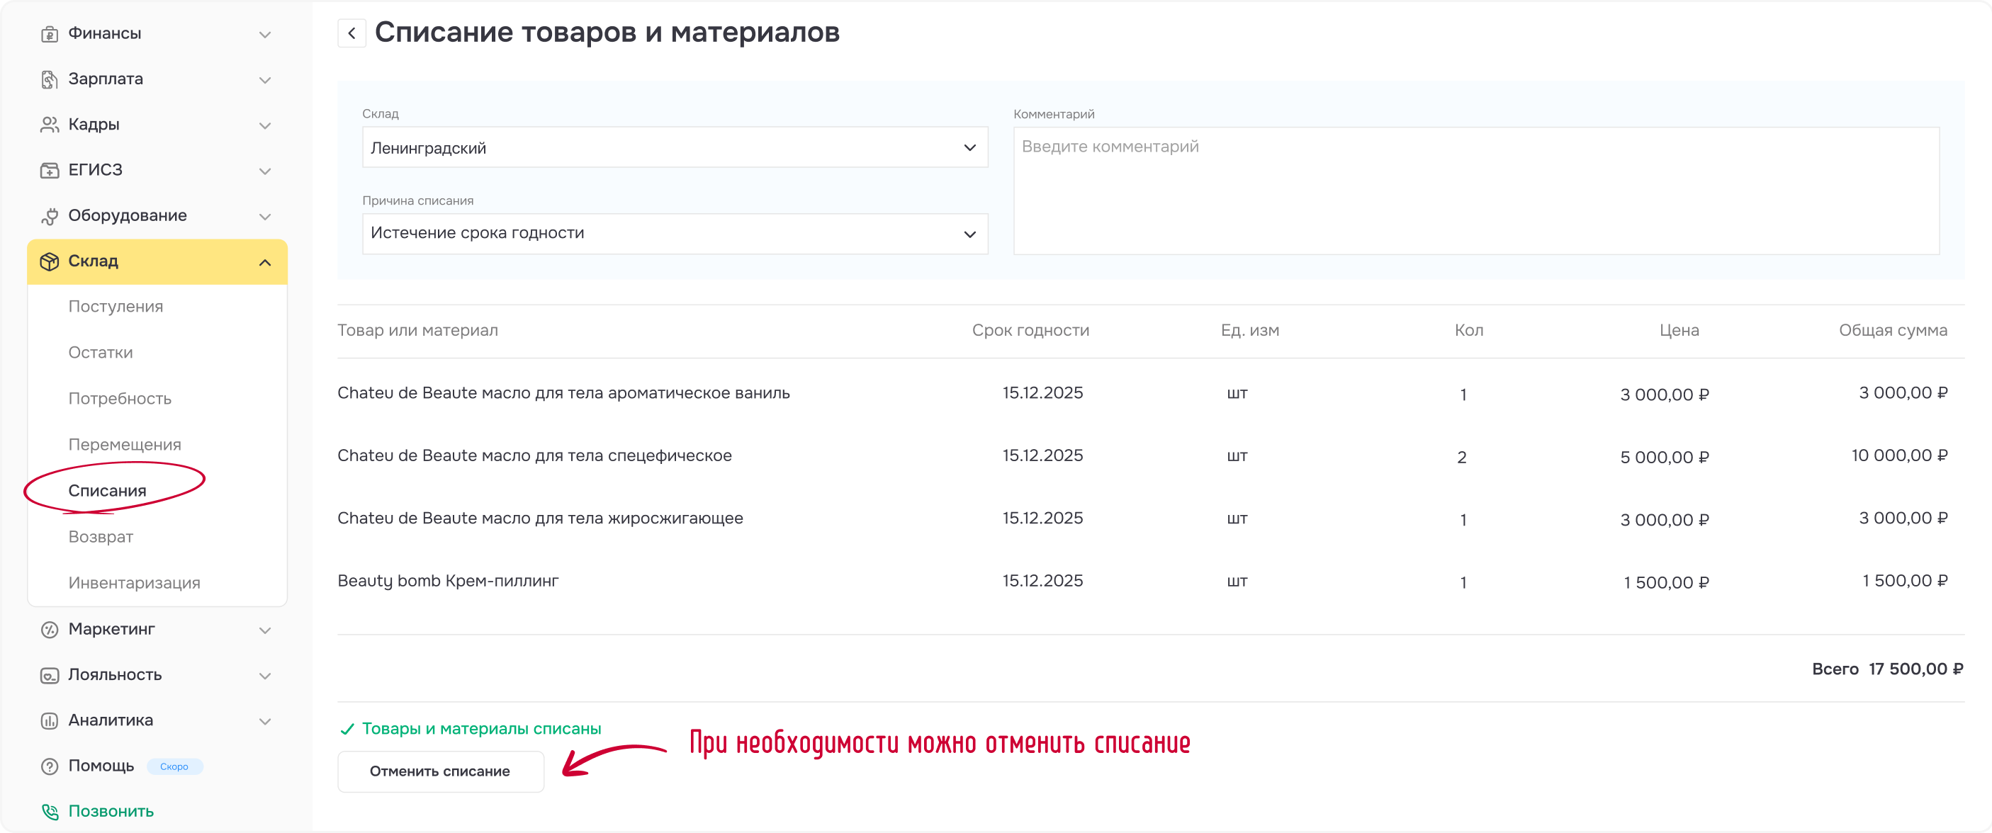The height and width of the screenshot is (833, 1992).
Task: Click the Зарплата document icon
Action: (50, 79)
